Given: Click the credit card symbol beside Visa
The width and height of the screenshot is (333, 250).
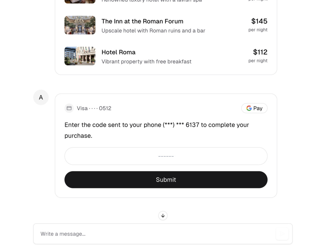Looking at the screenshot, I should coord(69,108).
